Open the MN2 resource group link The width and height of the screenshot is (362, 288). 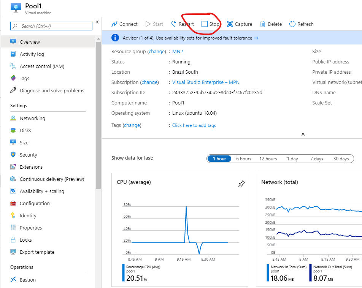click(x=178, y=52)
